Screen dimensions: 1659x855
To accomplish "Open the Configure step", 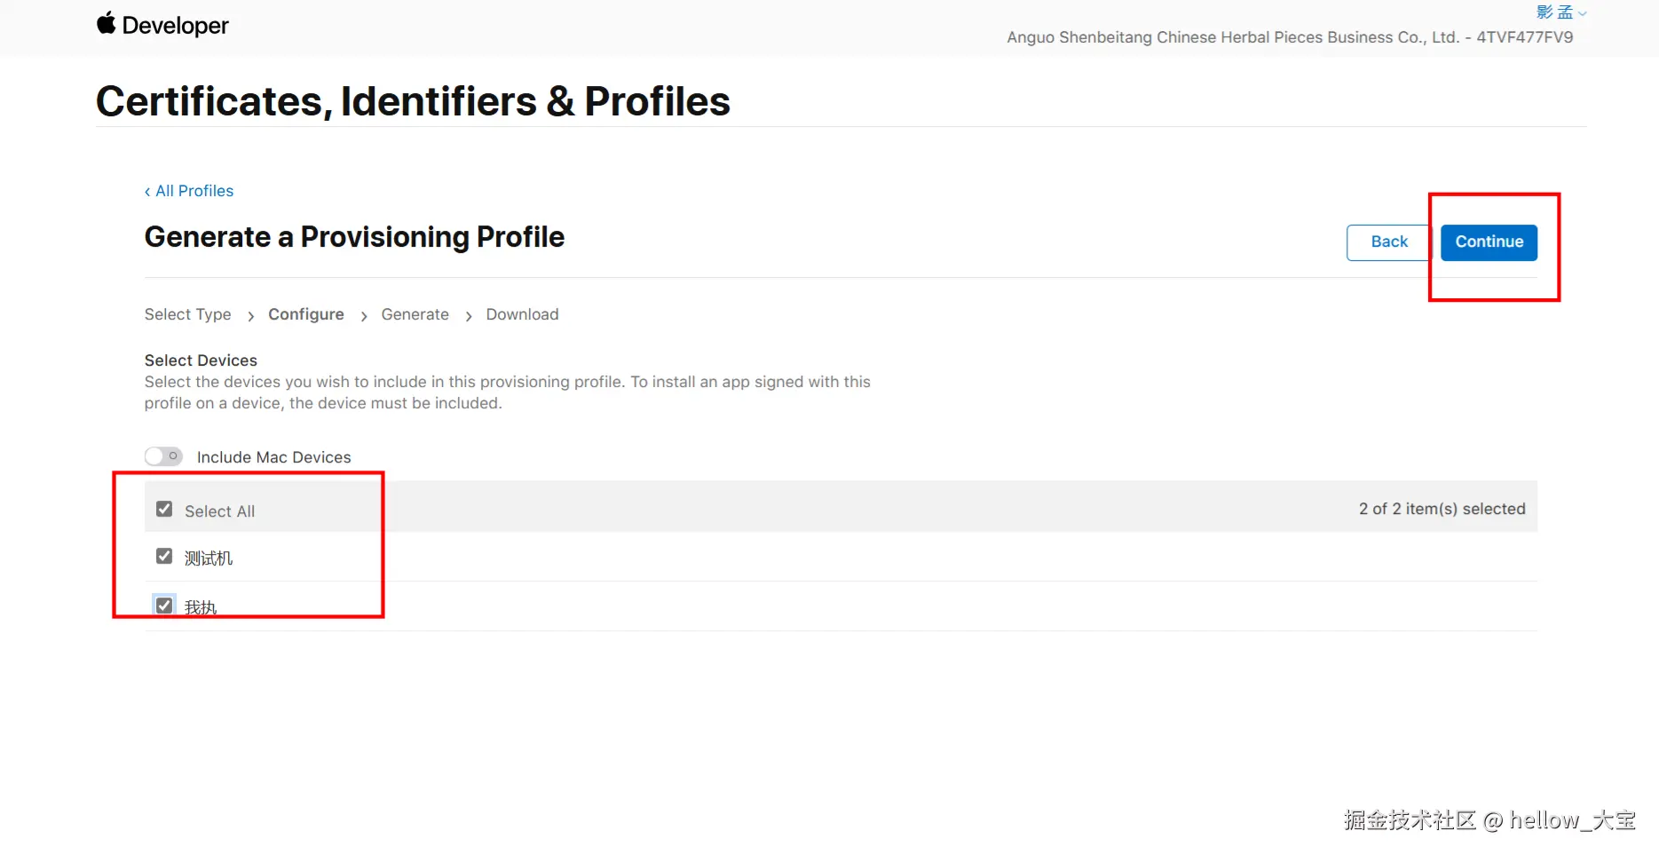I will (x=305, y=314).
